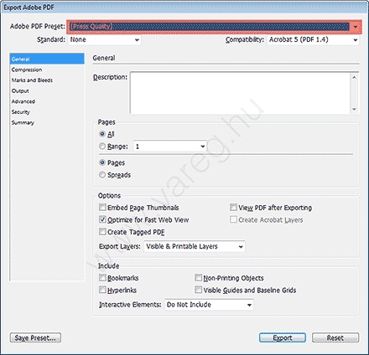369x355 pixels.
Task: Expand the Interactive Elements dropdown
Action: pyautogui.click(x=209, y=305)
